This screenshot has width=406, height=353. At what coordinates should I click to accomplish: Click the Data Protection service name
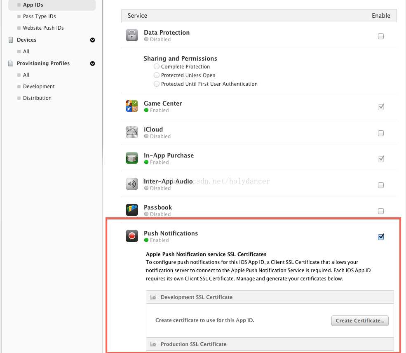(x=167, y=33)
